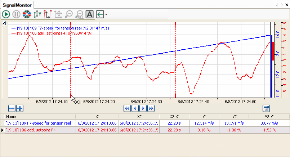Open dropdown arrow beside back arrow icon
The width and height of the screenshot is (290, 157).
[x=106, y=14]
